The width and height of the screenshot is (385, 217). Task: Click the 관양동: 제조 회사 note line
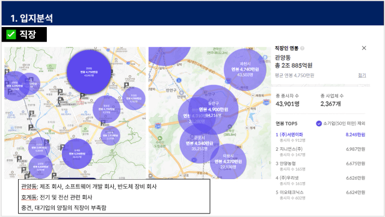89,186
